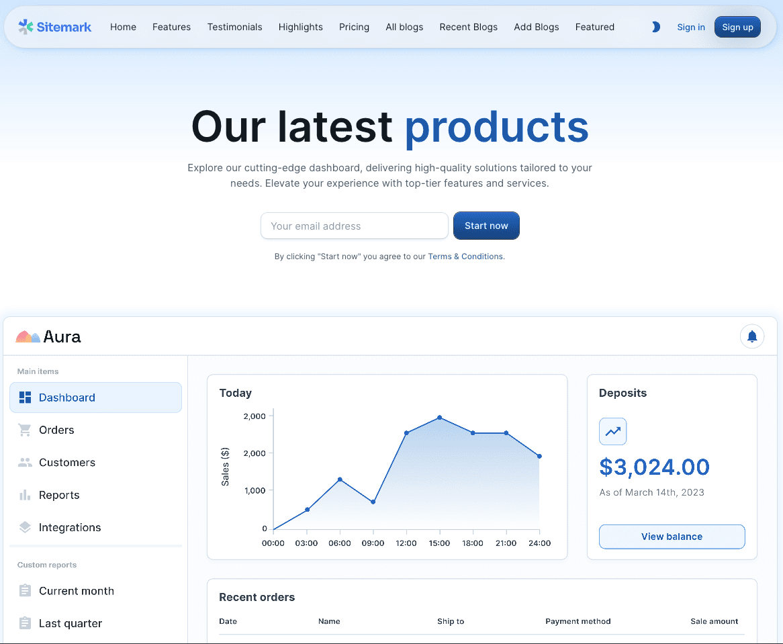This screenshot has height=644, width=783.
Task: Click the Integrations layers icon
Action: pyautogui.click(x=26, y=528)
